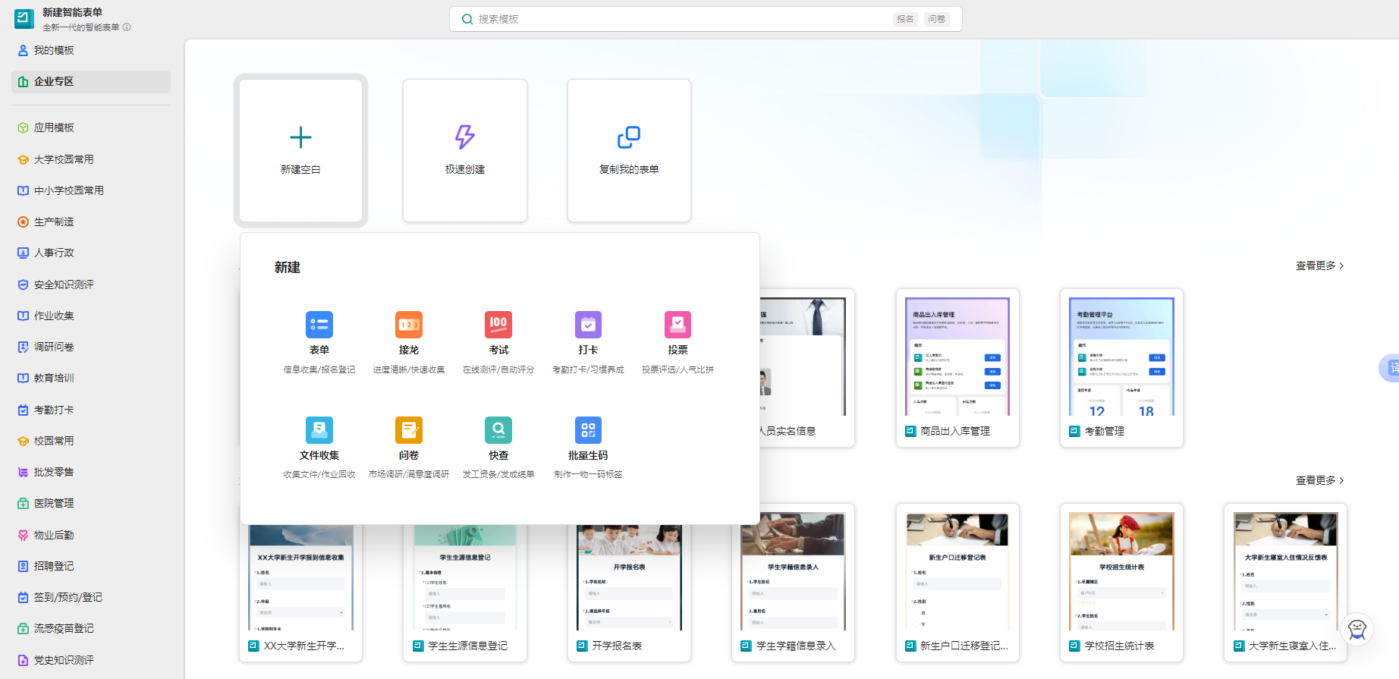This screenshot has height=679, width=1399.
Task: Open the customer service robot icon
Action: click(1357, 629)
